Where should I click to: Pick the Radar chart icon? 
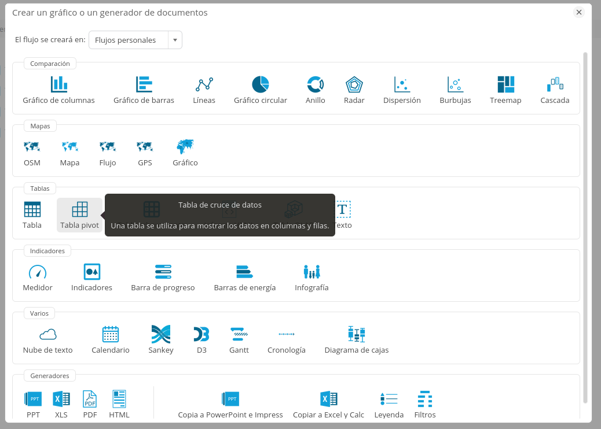coord(354,84)
